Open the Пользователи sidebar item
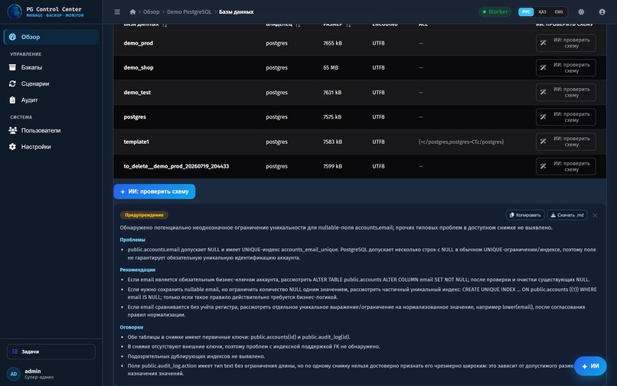Viewport: 617px width, 386px height. click(51, 130)
